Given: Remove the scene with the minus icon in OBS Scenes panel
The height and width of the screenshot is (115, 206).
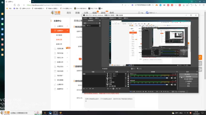Looking at the screenshot, I should [87, 89].
